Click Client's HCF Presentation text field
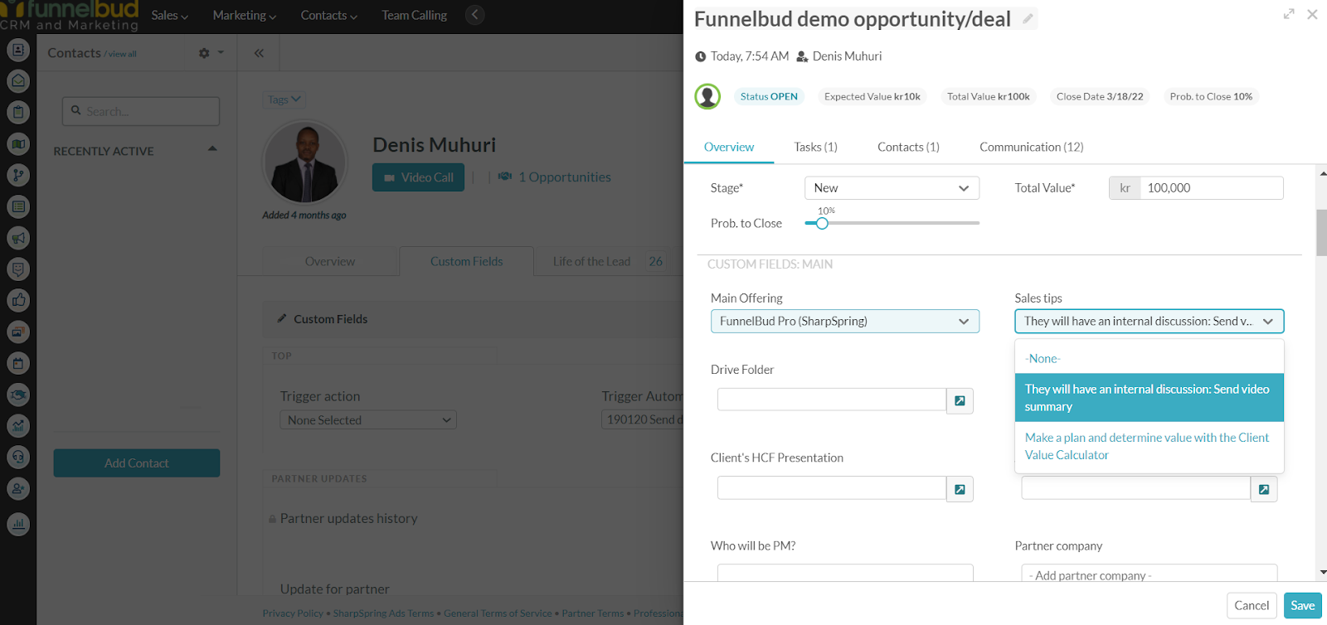This screenshot has height=625, width=1327. click(x=832, y=488)
